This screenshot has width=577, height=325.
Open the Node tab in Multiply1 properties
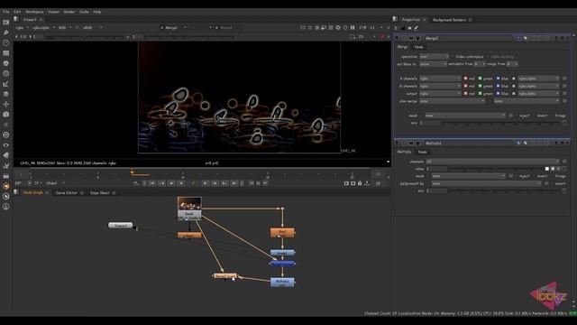[x=423, y=152]
